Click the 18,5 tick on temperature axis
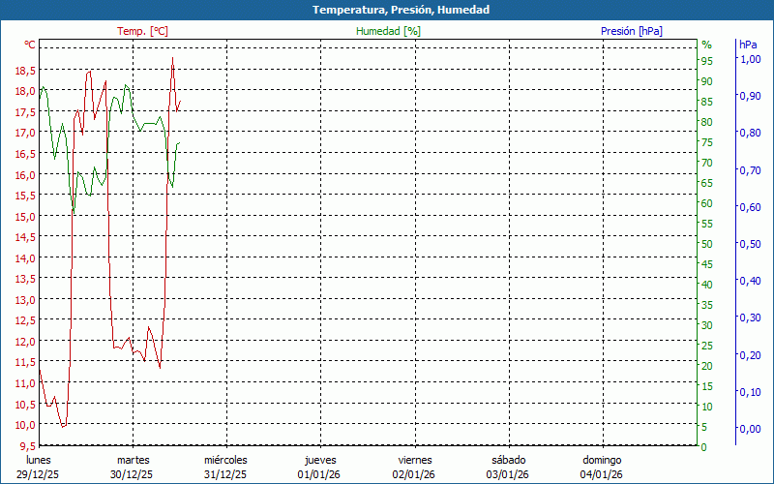 [25, 71]
